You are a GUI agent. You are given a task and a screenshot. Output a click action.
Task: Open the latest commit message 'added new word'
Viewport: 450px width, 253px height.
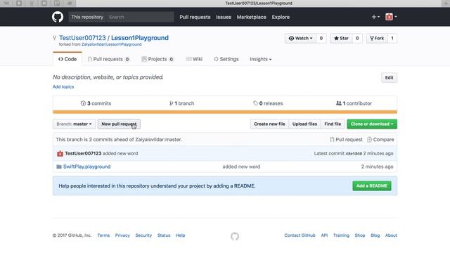point(120,153)
